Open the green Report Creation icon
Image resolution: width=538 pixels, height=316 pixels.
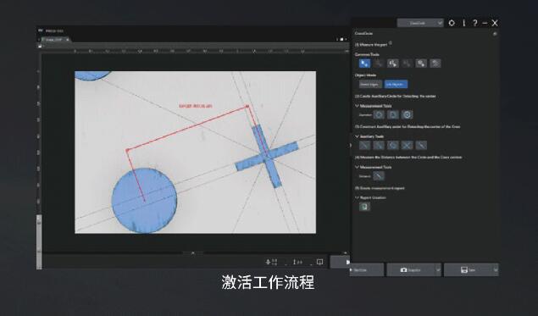point(364,207)
